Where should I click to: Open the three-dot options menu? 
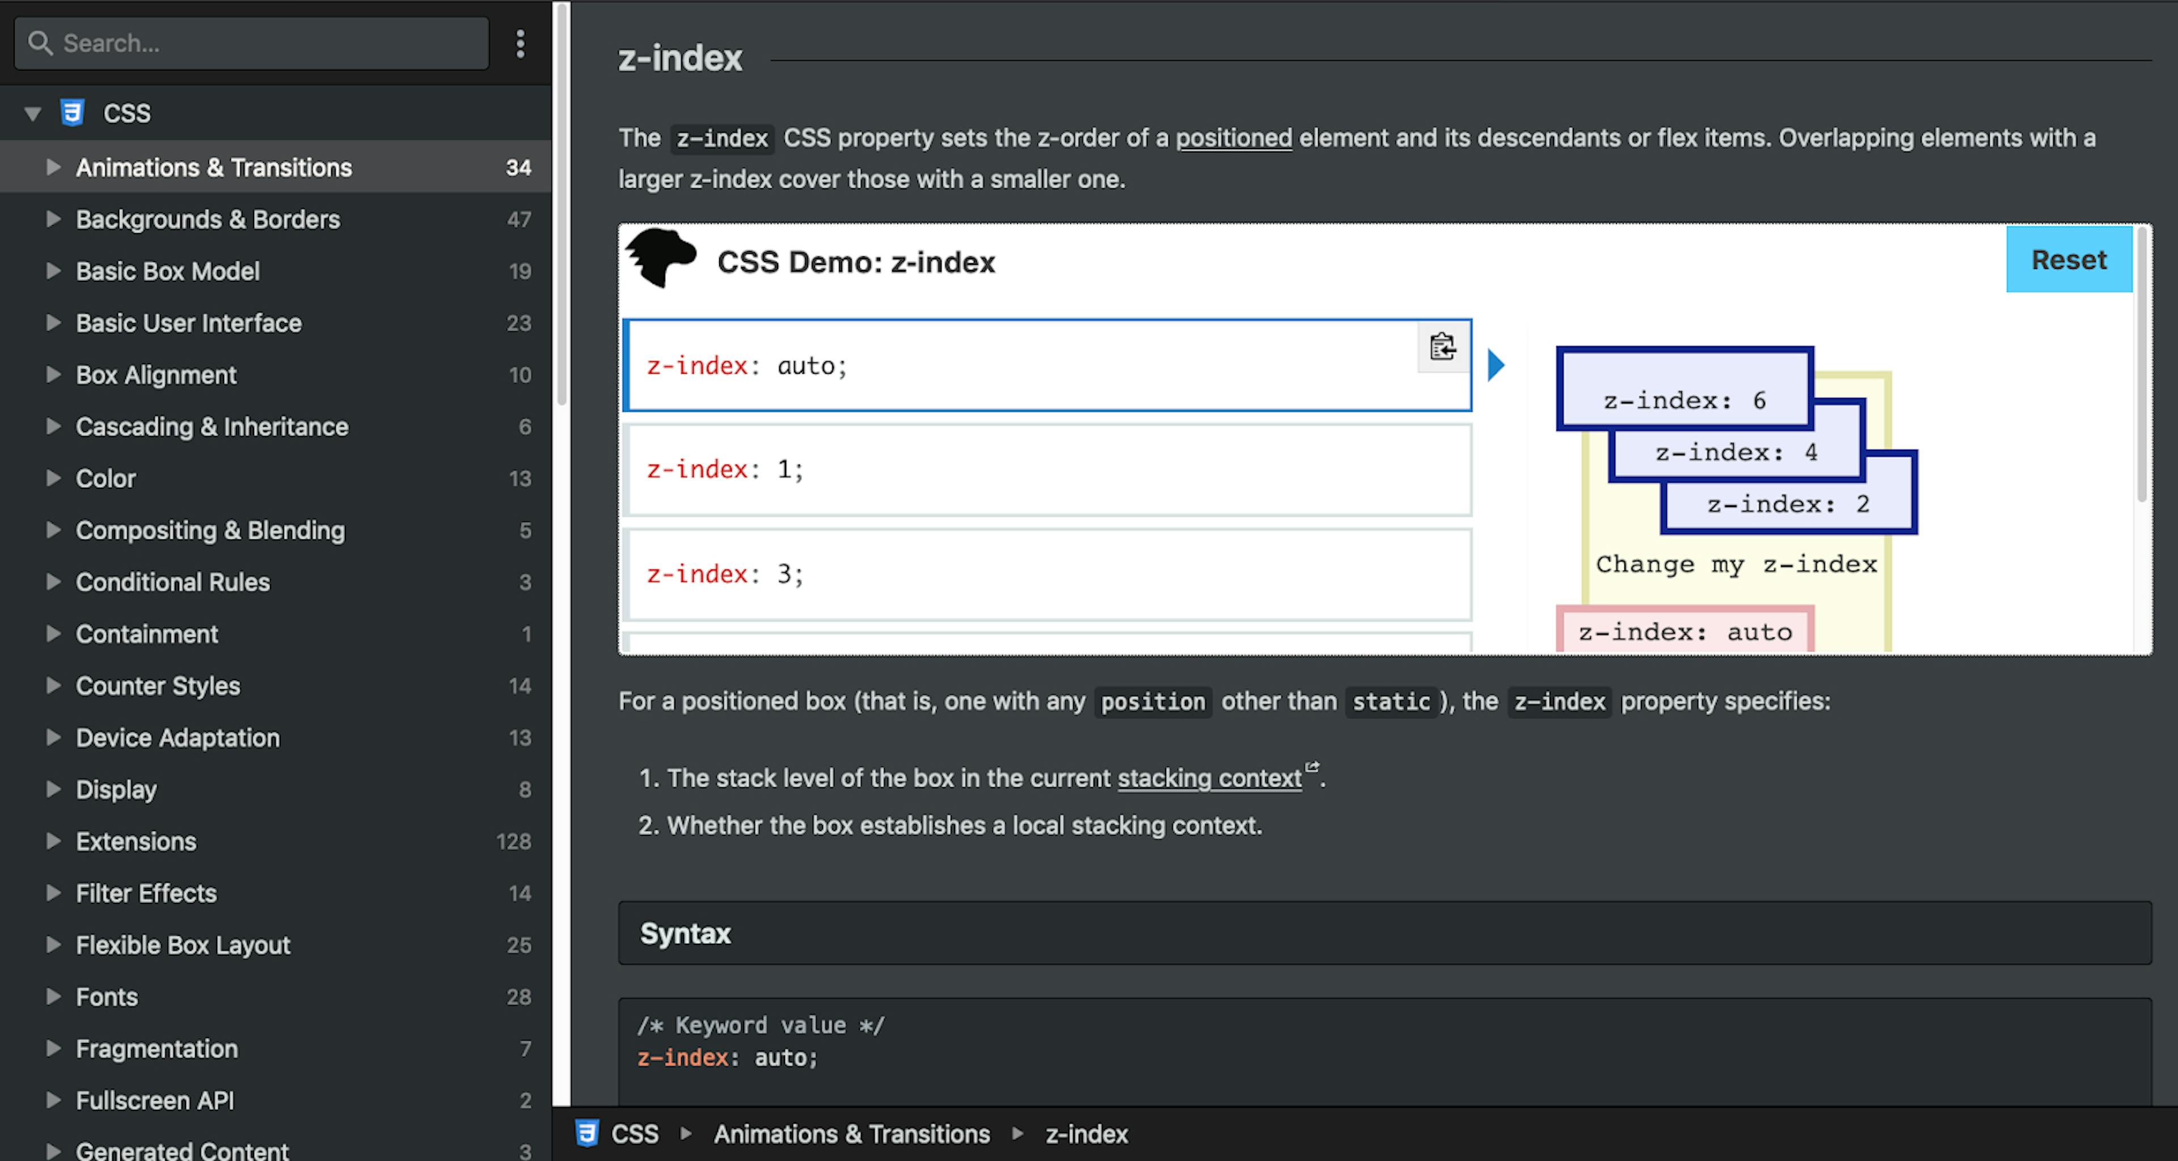click(x=520, y=43)
